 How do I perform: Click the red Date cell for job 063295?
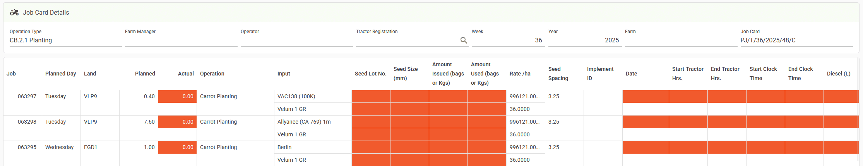point(645,147)
